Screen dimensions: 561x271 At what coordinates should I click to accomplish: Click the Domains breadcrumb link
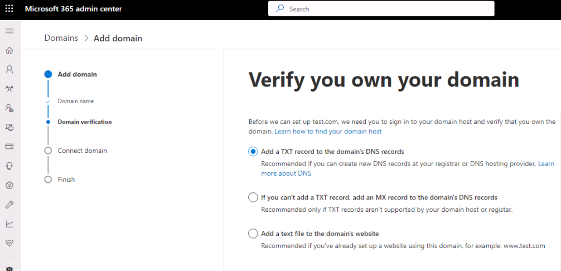(61, 38)
